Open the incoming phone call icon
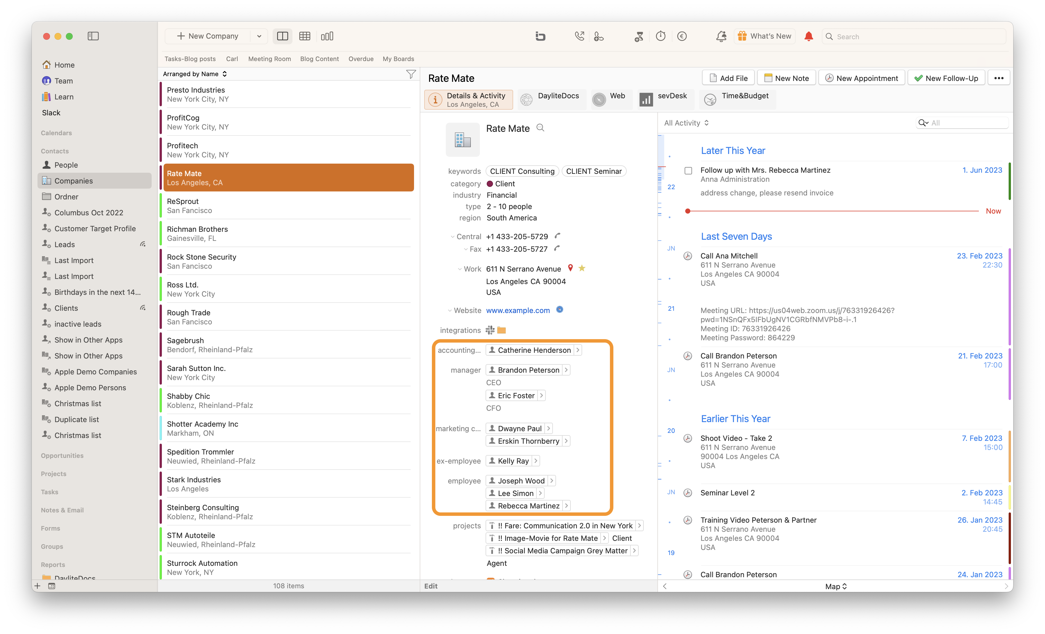 point(579,36)
